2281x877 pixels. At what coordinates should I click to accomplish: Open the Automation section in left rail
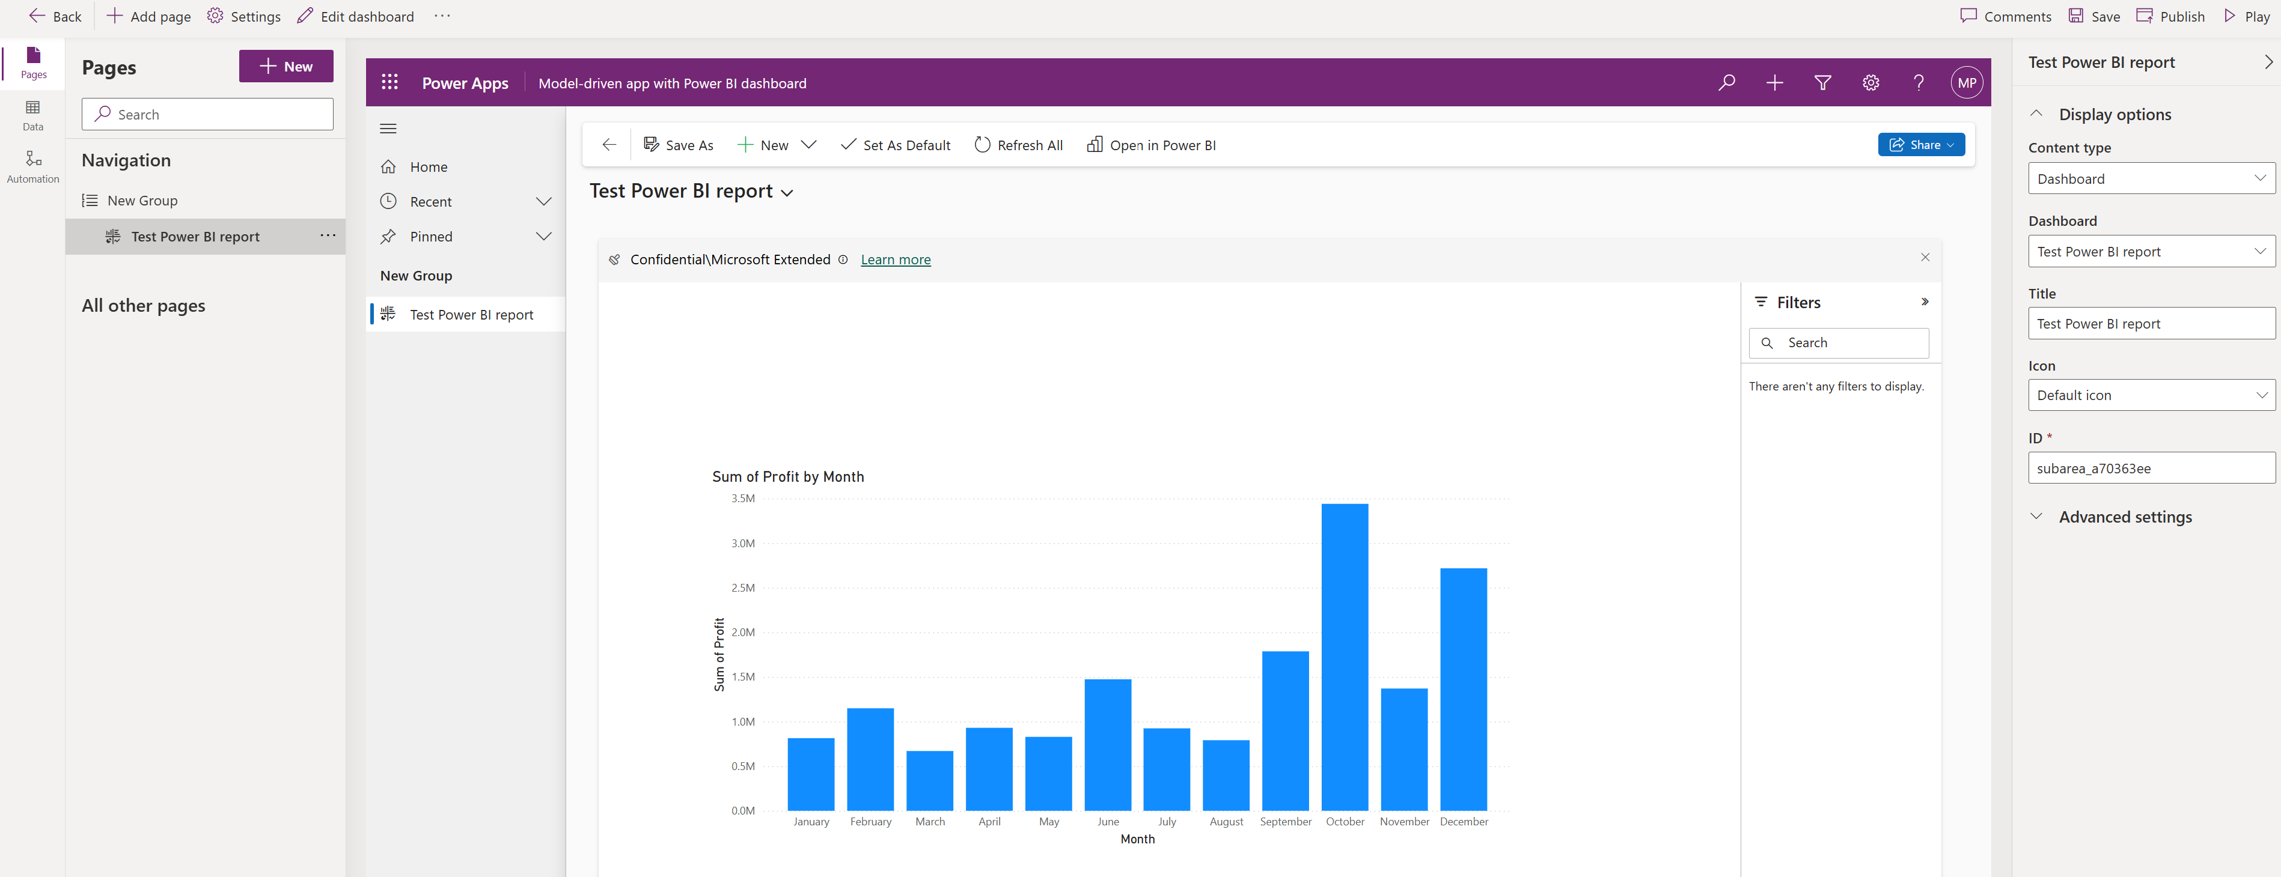pos(33,165)
